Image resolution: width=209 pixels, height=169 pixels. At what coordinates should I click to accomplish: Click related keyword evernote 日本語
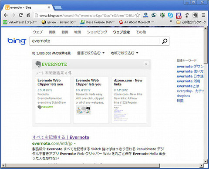click(x=190, y=76)
